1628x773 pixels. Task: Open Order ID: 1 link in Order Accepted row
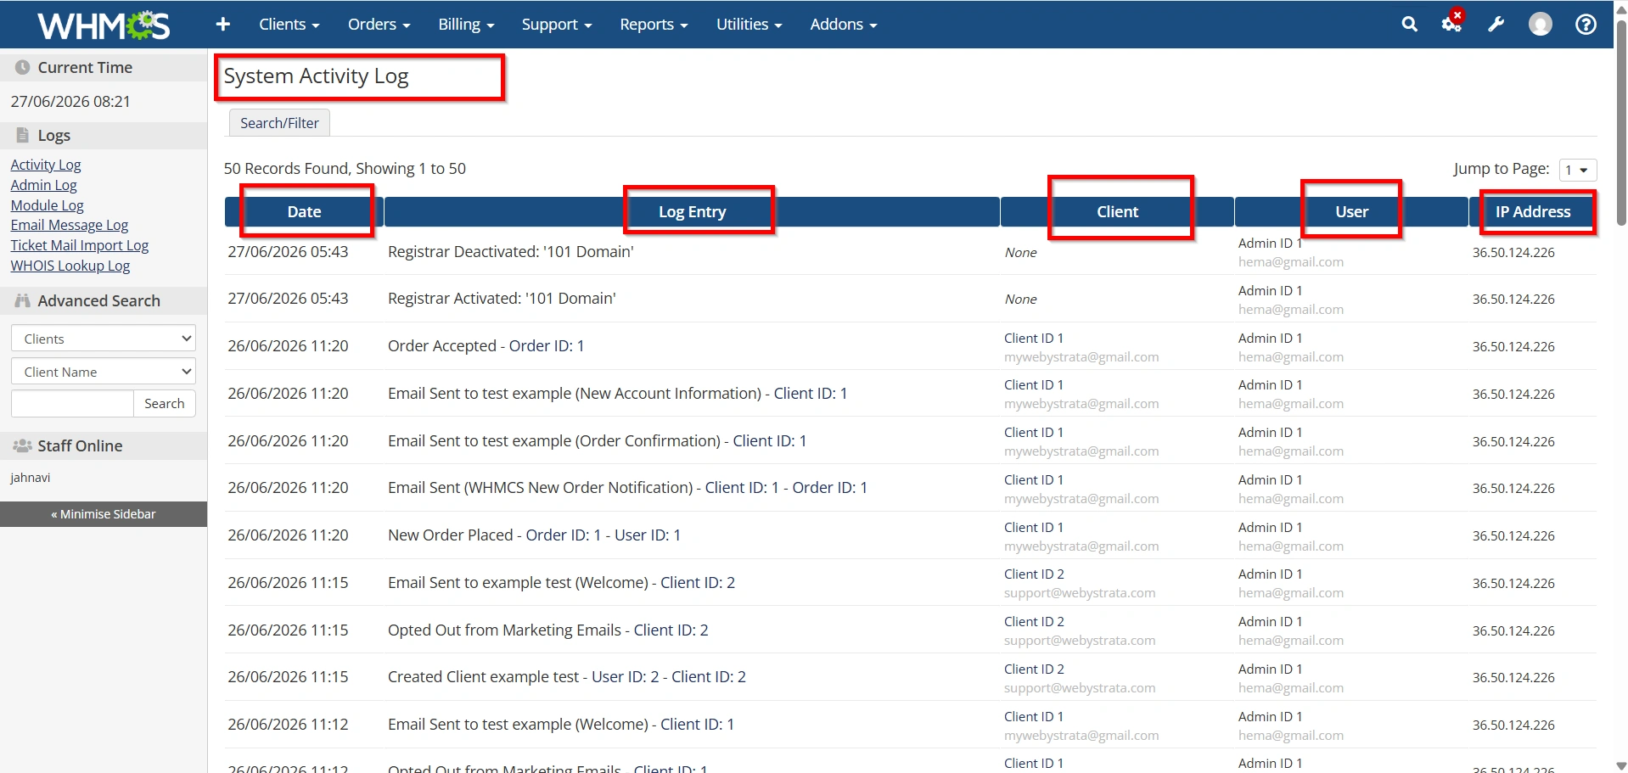[x=547, y=346]
